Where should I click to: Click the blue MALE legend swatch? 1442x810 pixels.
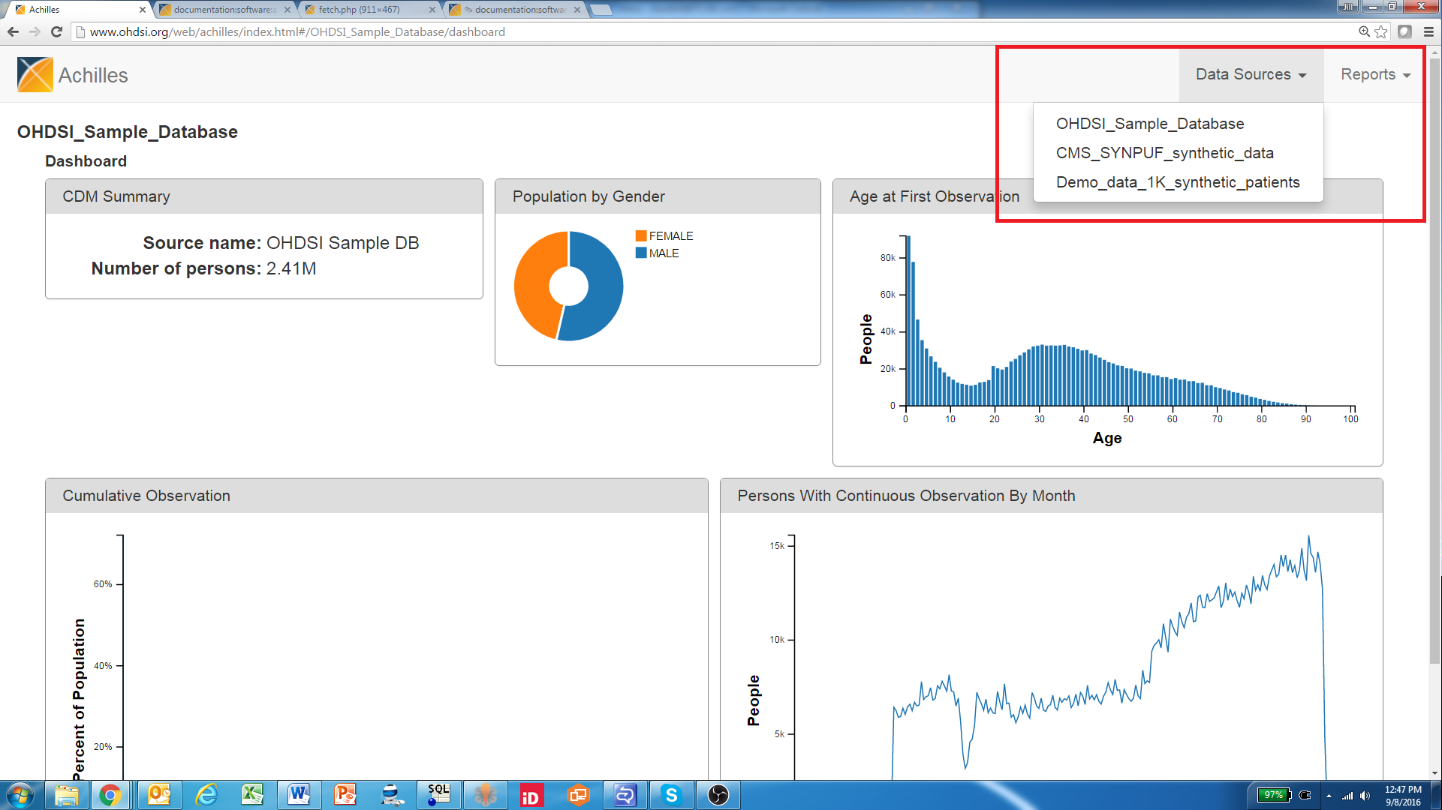640,253
